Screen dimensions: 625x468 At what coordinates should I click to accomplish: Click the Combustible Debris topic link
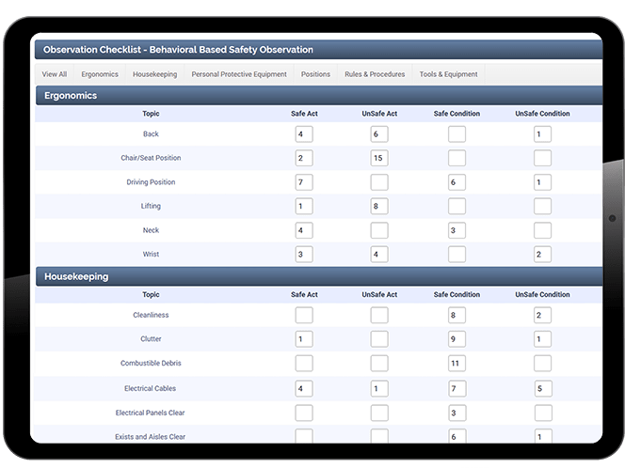(151, 364)
